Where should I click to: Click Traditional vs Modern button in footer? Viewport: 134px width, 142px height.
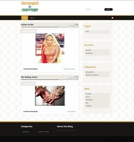click(x=43, y=131)
